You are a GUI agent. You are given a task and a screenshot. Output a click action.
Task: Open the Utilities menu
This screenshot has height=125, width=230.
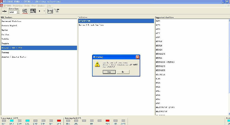[x=18, y=6]
